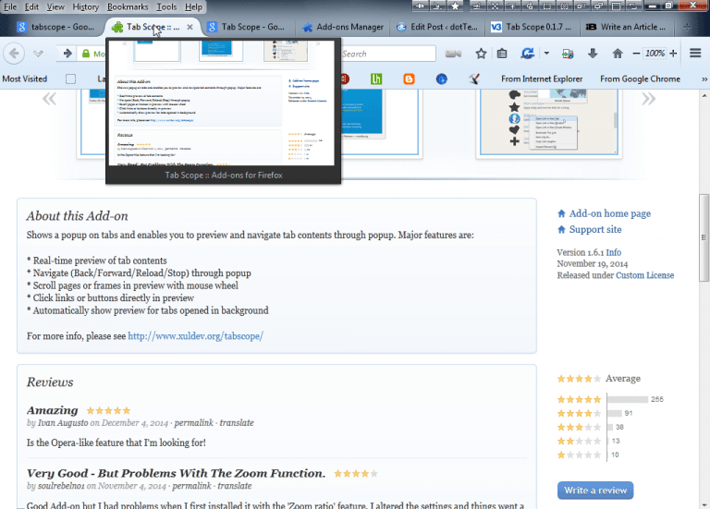Viewport: 710px width, 509px height.
Task: Zoom in with the plus button
Action: point(673,54)
